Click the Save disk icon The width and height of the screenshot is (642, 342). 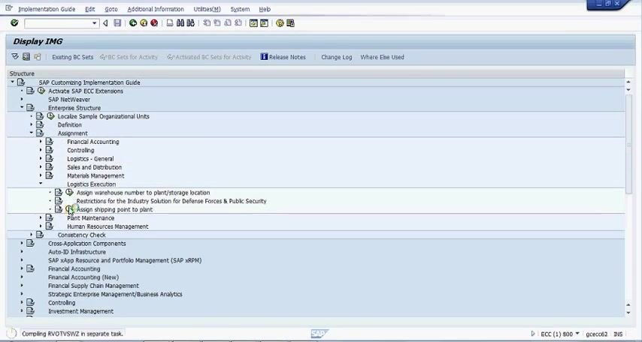pyautogui.click(x=117, y=23)
